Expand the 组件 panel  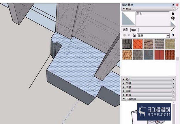click(124, 79)
